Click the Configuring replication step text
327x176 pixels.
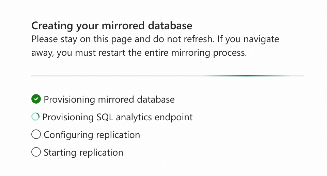coord(92,135)
